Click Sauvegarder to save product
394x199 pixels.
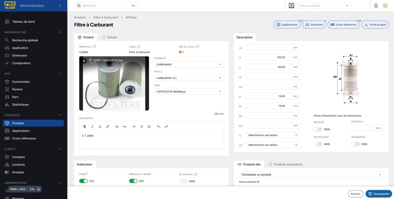[379, 194]
